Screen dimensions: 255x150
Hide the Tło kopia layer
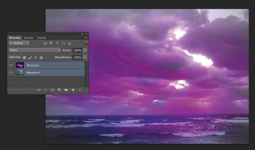(x=11, y=65)
